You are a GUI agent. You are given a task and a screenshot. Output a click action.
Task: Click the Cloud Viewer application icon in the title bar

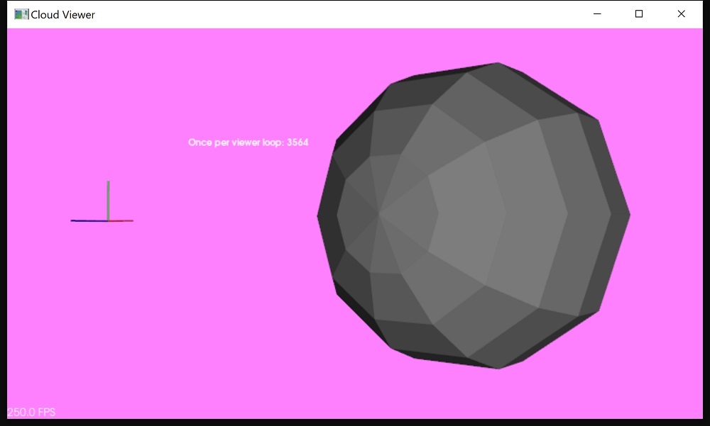[21, 13]
